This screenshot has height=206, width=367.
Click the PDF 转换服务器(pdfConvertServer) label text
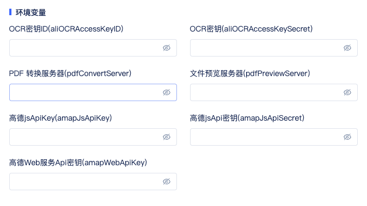(70, 73)
